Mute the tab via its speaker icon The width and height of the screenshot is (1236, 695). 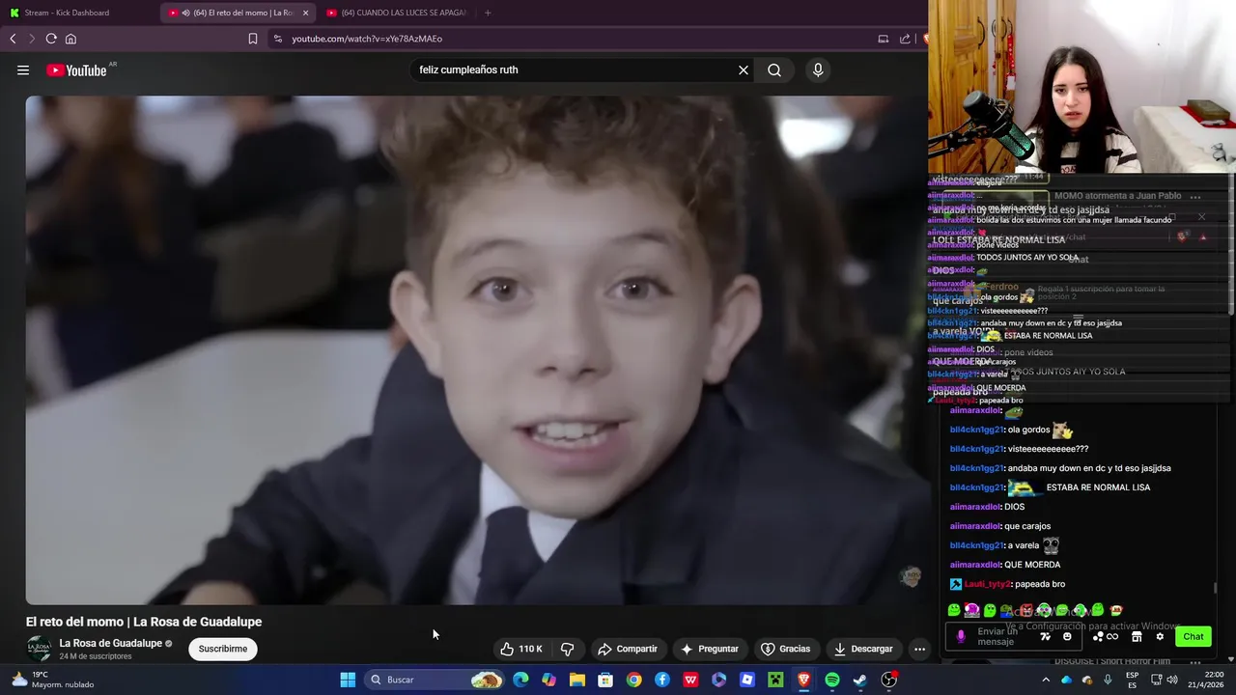click(x=185, y=13)
